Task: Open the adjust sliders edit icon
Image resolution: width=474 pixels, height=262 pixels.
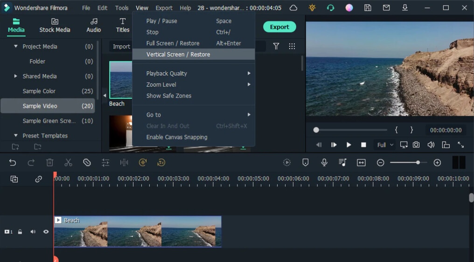Action: coord(105,163)
